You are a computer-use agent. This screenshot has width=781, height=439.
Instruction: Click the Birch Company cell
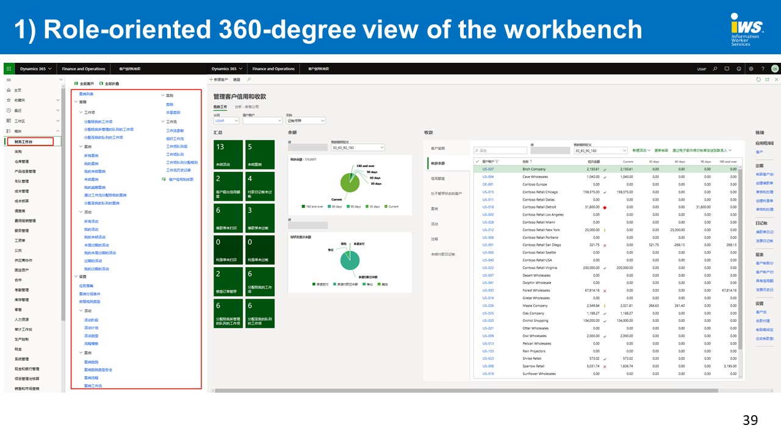534,170
